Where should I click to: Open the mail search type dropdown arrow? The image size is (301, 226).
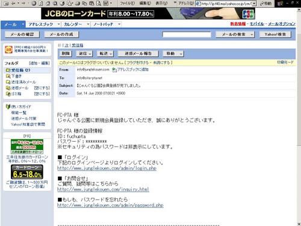(x=252, y=34)
